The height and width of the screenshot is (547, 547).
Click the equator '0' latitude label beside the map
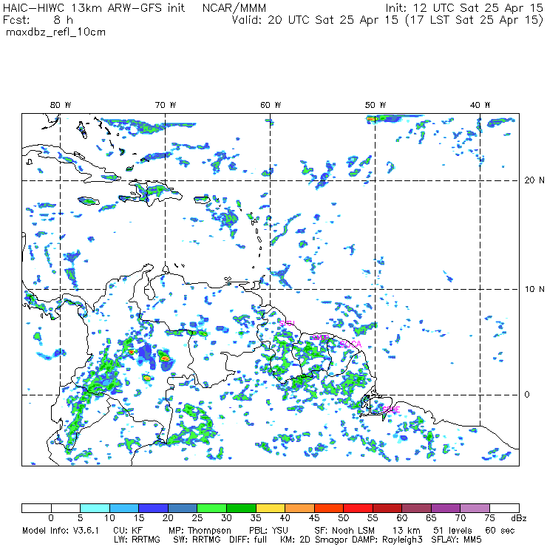point(527,395)
